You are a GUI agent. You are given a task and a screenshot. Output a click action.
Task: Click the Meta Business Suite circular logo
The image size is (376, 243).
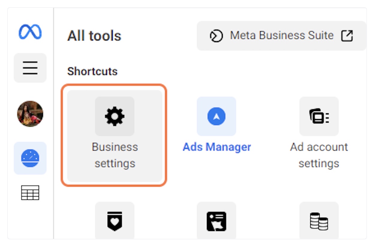click(216, 36)
